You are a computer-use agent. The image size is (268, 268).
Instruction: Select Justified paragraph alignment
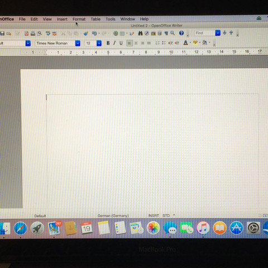(149, 43)
